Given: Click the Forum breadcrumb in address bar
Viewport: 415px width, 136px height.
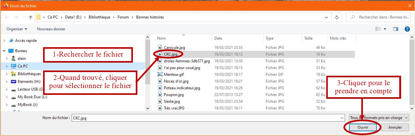Looking at the screenshot, I should tap(123, 17).
